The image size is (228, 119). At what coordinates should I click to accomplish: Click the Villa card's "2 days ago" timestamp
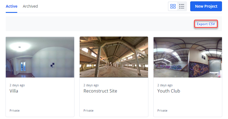coord(17,85)
